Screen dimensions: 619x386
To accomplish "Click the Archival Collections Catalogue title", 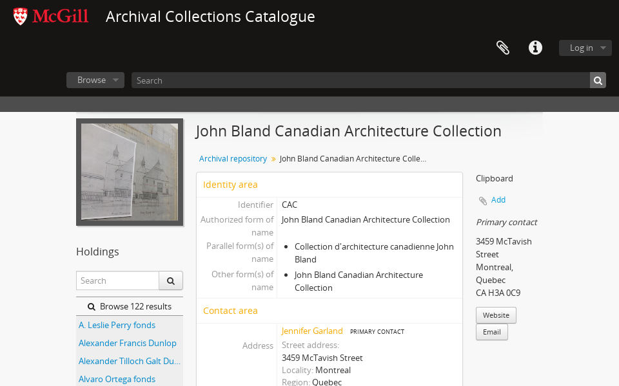I will pos(210,17).
